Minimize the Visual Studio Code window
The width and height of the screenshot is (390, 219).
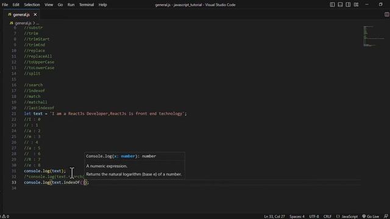(367, 4)
